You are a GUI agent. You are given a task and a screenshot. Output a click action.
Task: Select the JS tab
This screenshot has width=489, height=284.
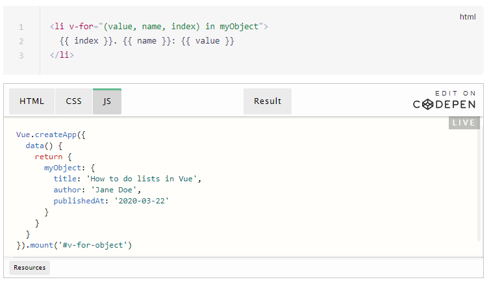[x=107, y=101]
